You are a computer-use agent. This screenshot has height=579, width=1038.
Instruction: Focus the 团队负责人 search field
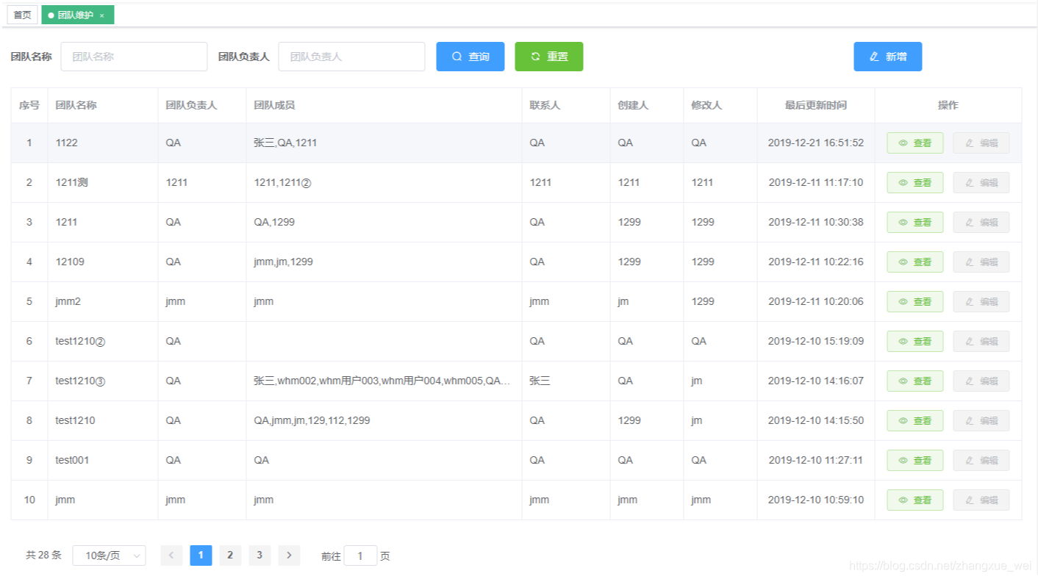click(351, 57)
